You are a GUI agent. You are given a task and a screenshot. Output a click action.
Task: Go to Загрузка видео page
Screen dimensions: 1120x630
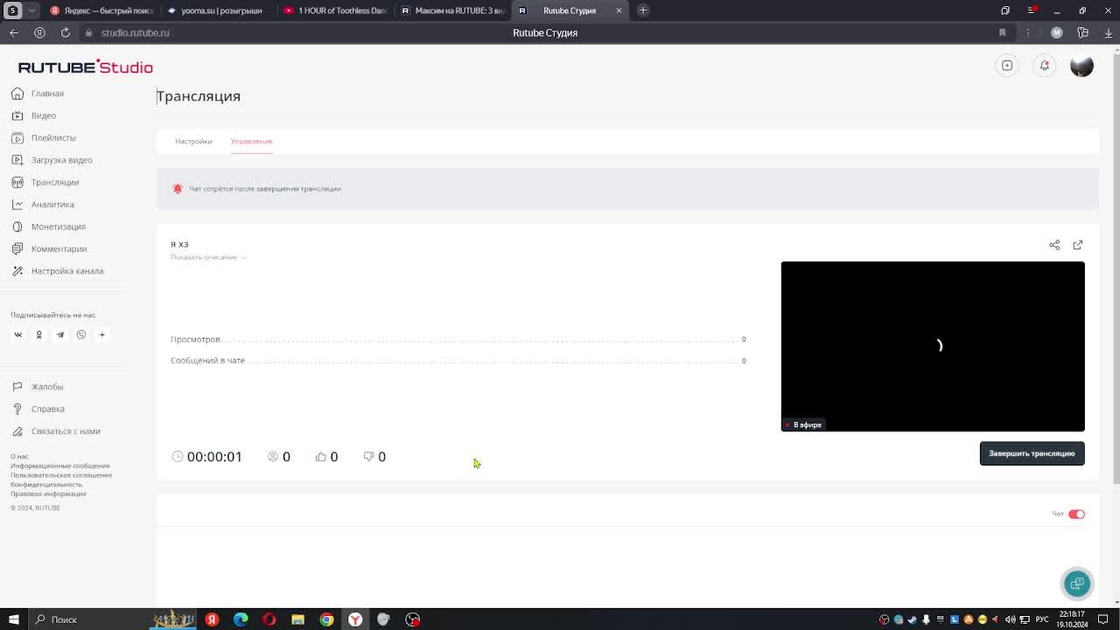click(52, 160)
